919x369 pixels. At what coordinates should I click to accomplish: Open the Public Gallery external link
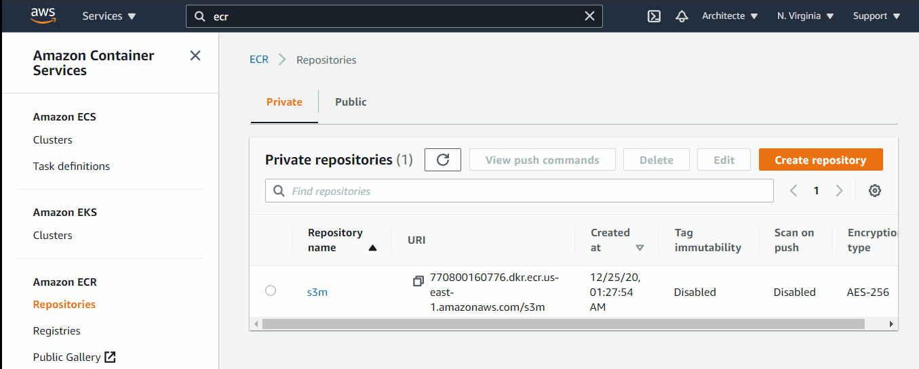[x=75, y=357]
